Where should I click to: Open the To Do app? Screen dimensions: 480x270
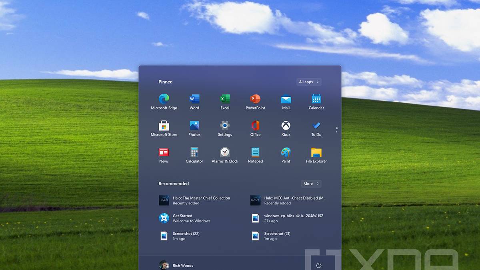click(316, 129)
